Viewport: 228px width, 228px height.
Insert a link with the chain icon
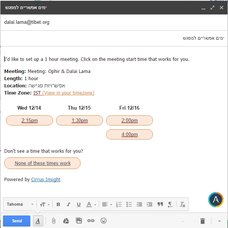click(91, 221)
